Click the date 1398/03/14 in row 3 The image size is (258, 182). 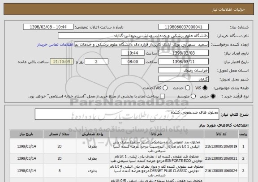pos(26,171)
